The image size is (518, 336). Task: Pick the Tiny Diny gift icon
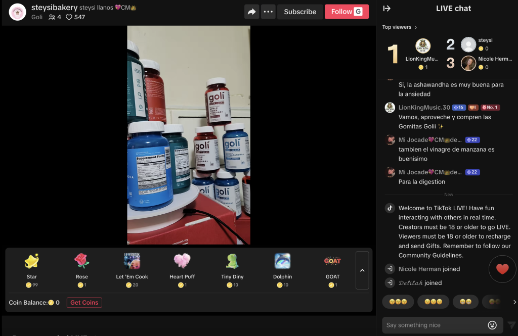(232, 261)
